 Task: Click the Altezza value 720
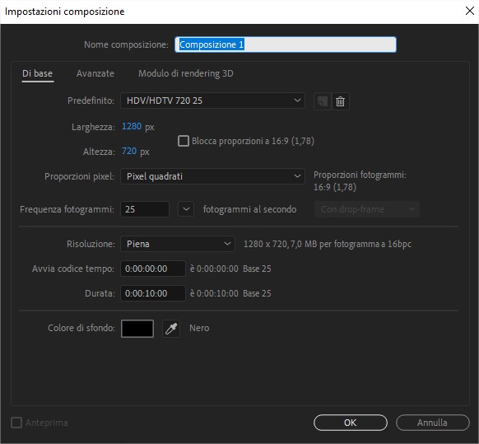[129, 151]
